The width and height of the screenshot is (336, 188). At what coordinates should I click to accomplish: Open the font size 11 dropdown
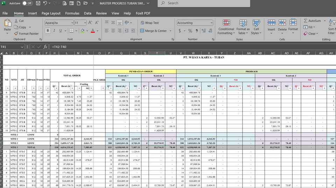click(x=85, y=23)
